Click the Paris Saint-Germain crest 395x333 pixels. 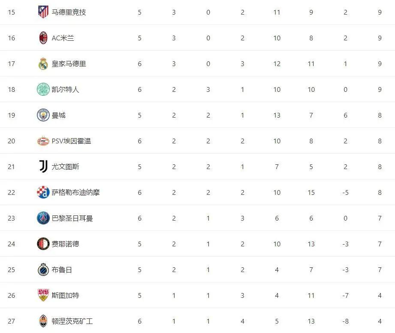point(43,218)
